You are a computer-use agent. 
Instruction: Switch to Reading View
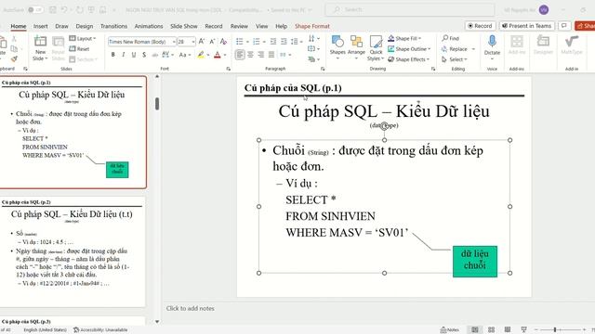pyautogui.click(x=508, y=330)
